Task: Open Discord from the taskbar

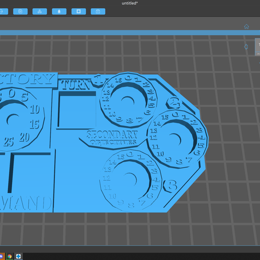Action: point(2,256)
